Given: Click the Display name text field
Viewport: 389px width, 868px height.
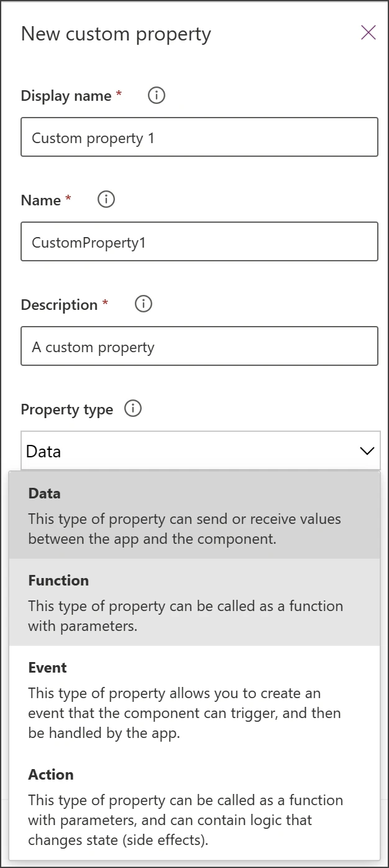Looking at the screenshot, I should pos(199,138).
